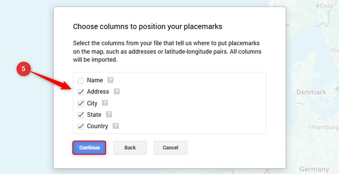
Task: Click the Denmark label on the map
Action: coord(311,92)
